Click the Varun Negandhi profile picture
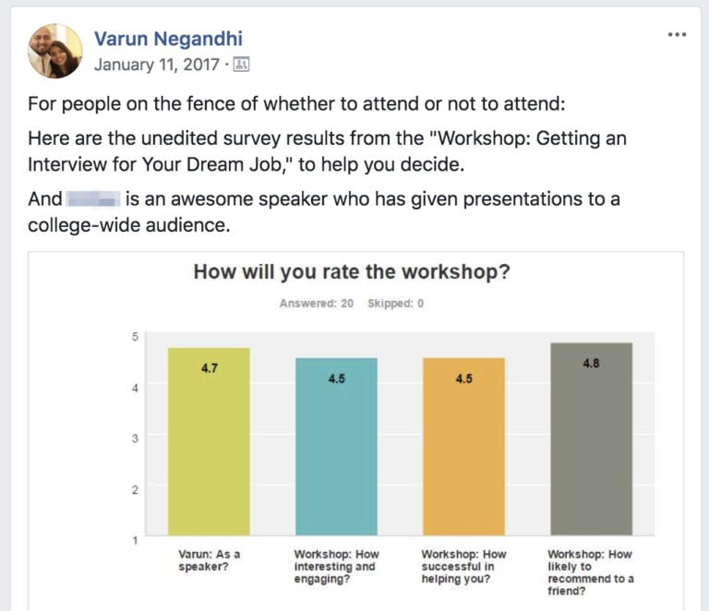This screenshot has width=709, height=611. click(55, 51)
